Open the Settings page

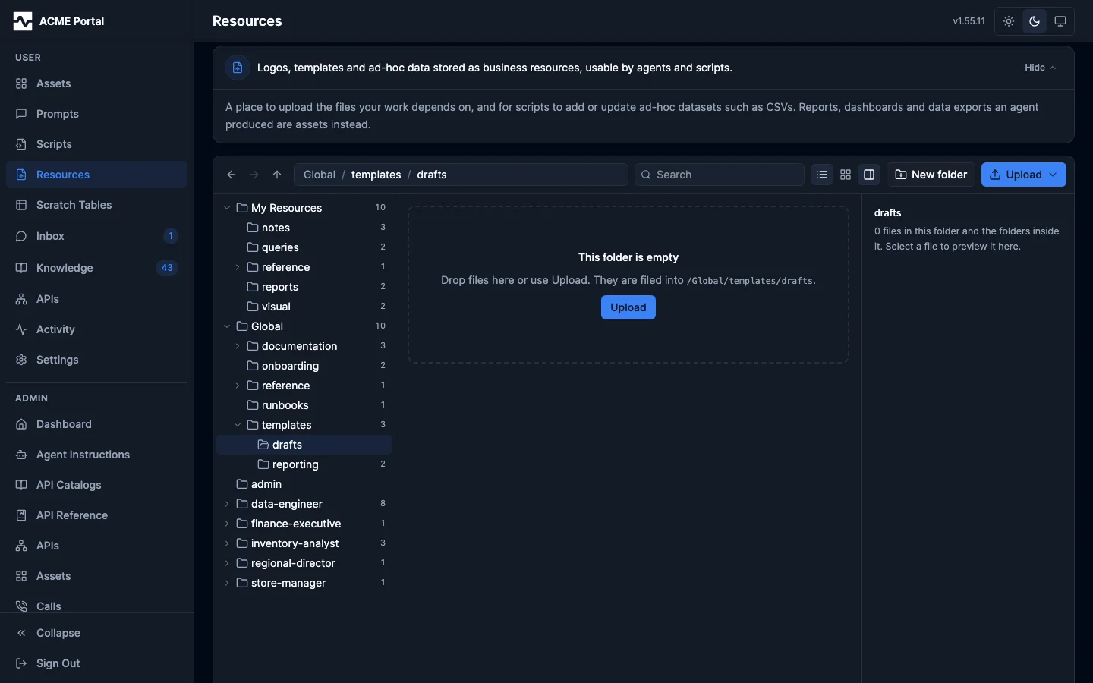pos(96,360)
